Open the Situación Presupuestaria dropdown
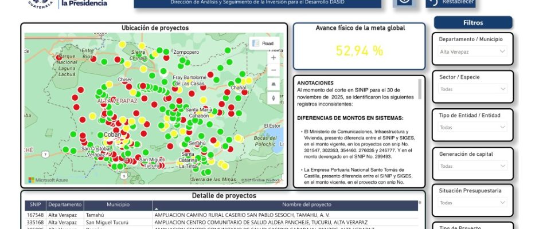The width and height of the screenshot is (539, 229). pos(473,203)
